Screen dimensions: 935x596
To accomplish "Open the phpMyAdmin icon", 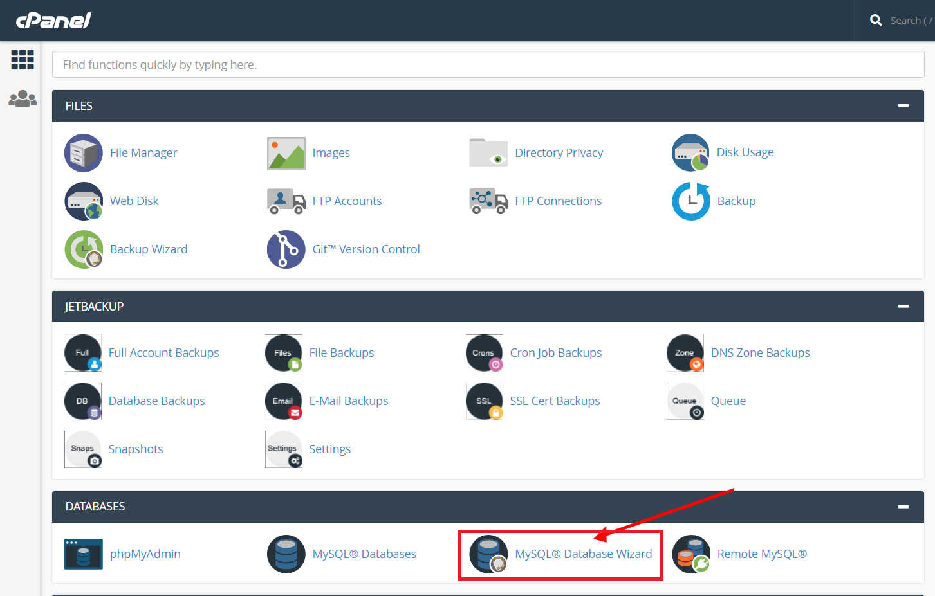I will pos(84,554).
